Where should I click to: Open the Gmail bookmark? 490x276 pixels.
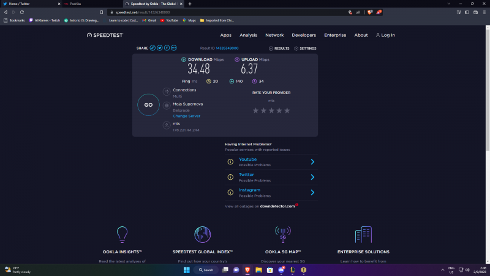(x=149, y=20)
